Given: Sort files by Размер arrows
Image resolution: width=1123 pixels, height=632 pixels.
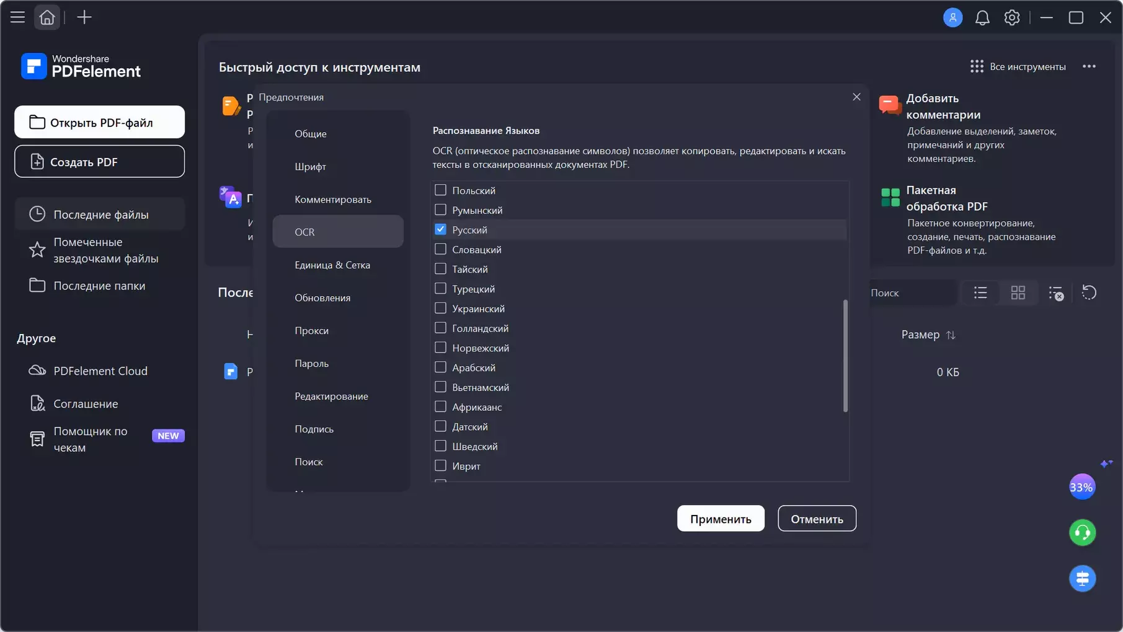Looking at the screenshot, I should point(951,335).
